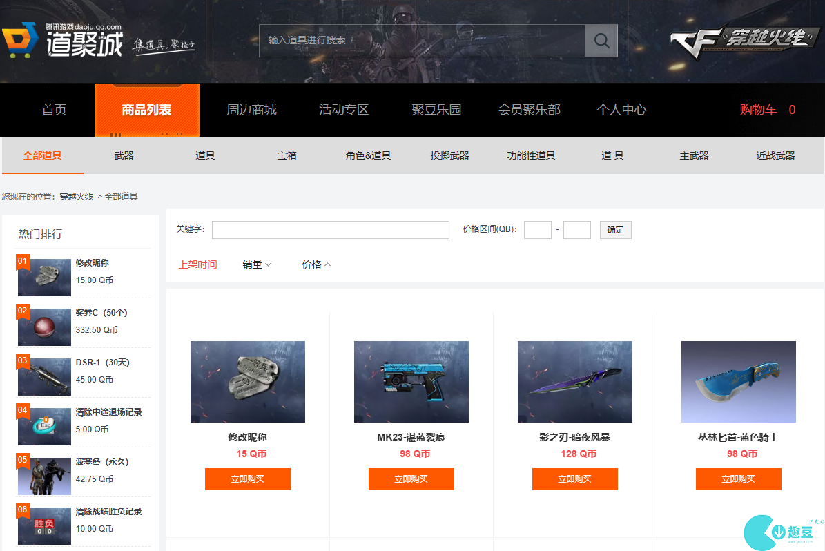Click the 波塞冬 (永久) ranking title
Viewport: 825px width, 551px height.
[x=102, y=461]
